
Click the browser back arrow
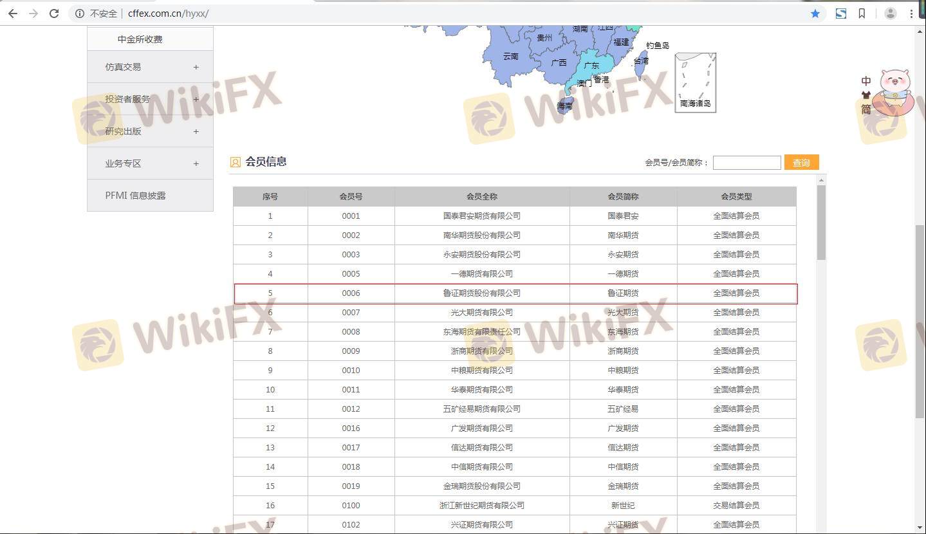(13, 14)
